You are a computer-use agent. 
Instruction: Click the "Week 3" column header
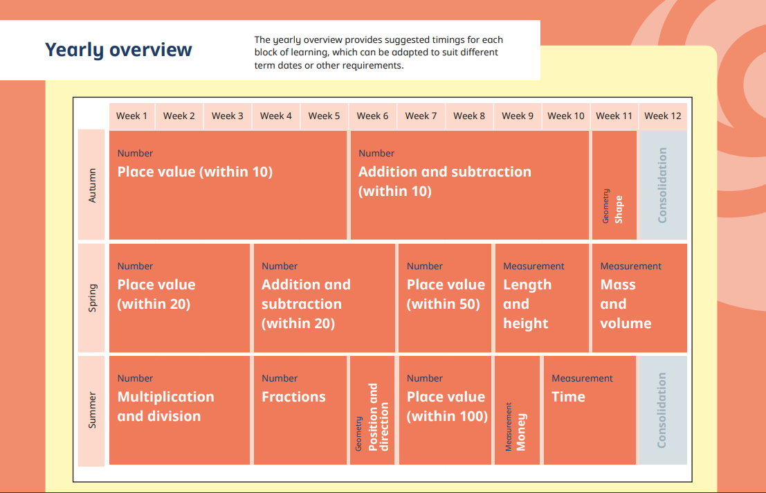click(228, 116)
